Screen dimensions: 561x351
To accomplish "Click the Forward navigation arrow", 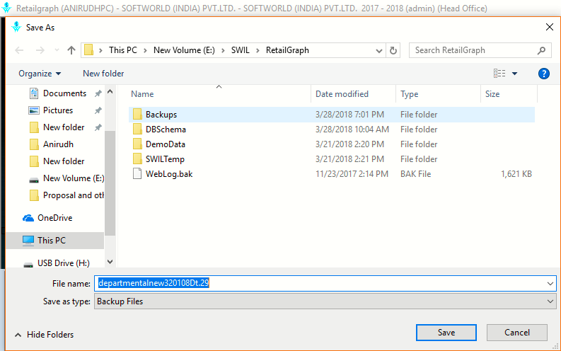I will (40, 50).
